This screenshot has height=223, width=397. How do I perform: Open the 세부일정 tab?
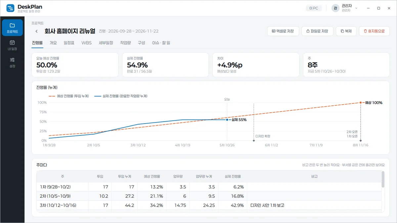[x=106, y=43]
